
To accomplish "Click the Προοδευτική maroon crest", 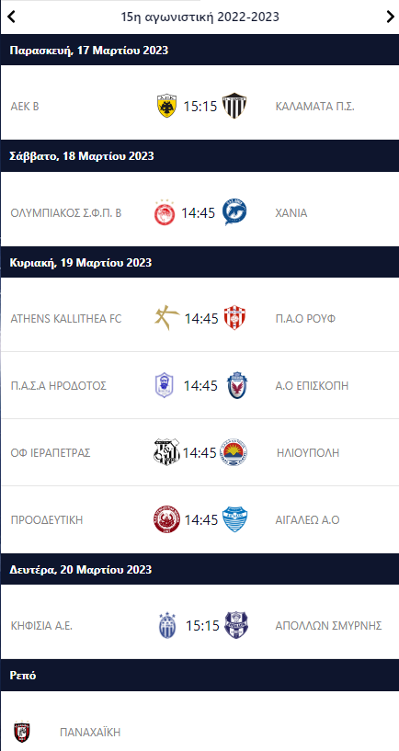I will tap(166, 519).
